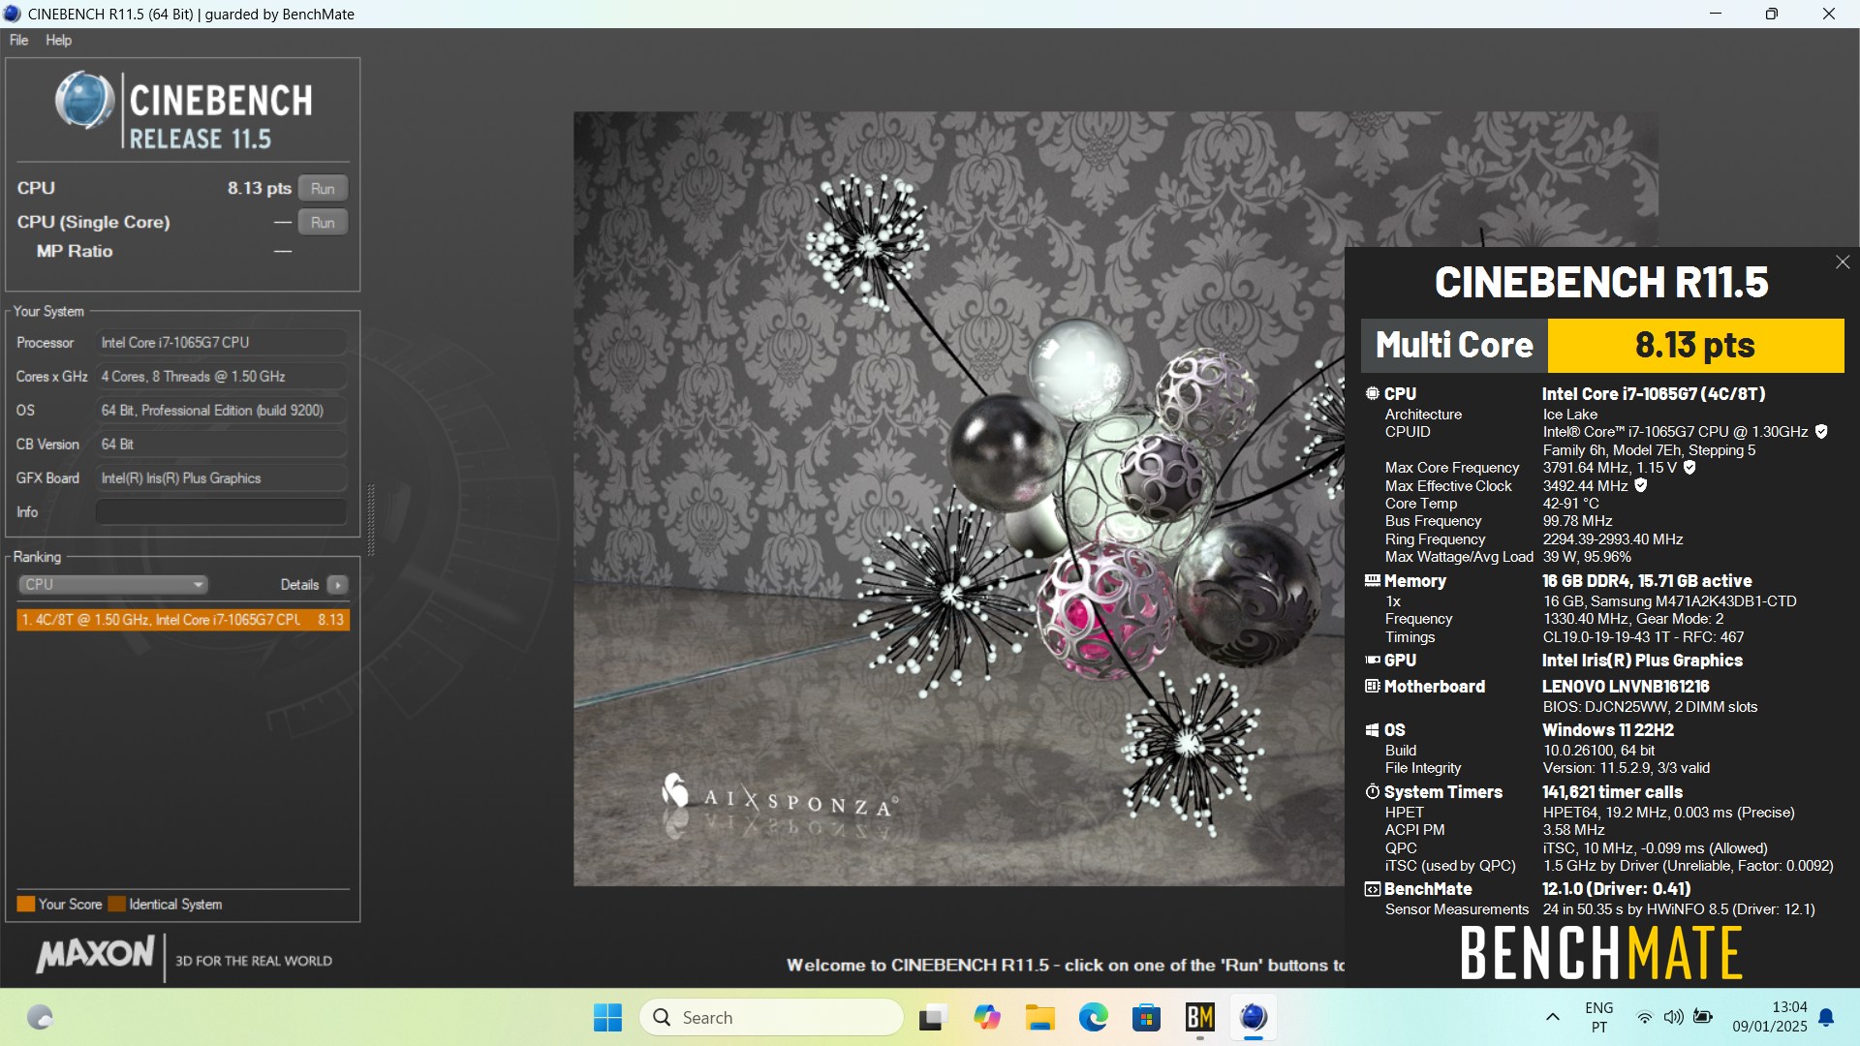
Task: Click the panel splitter grip handle
Action: pos(371,519)
